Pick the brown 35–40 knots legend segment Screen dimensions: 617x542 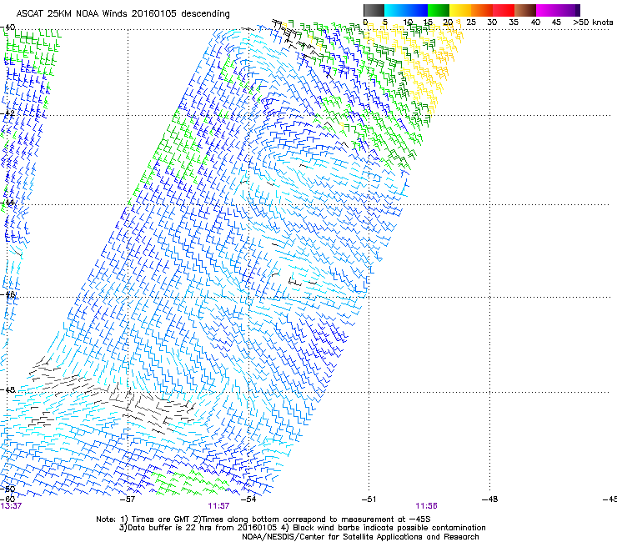tap(525, 10)
